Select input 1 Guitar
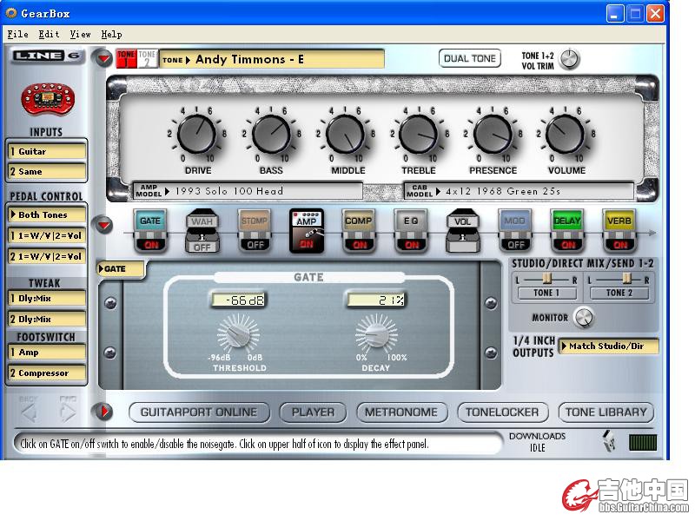Screen dimensions: 695x521 point(47,151)
